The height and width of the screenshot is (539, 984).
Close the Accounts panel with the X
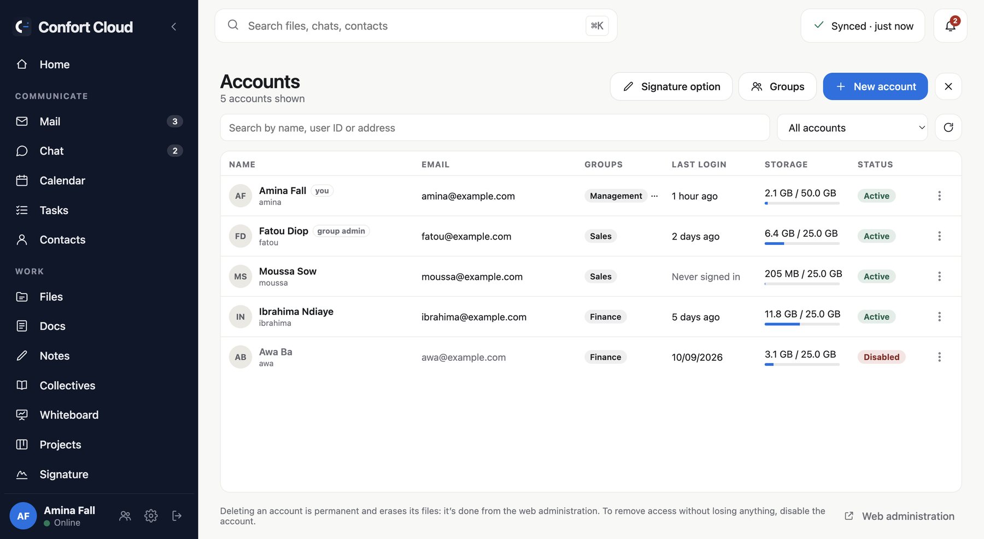point(948,86)
